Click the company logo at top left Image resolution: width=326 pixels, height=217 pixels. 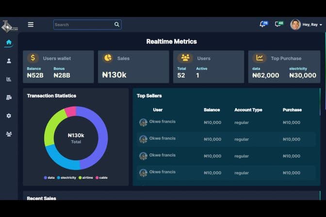pos(9,25)
